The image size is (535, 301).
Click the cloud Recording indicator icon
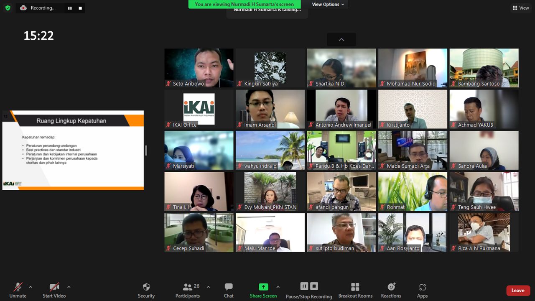pos(23,8)
